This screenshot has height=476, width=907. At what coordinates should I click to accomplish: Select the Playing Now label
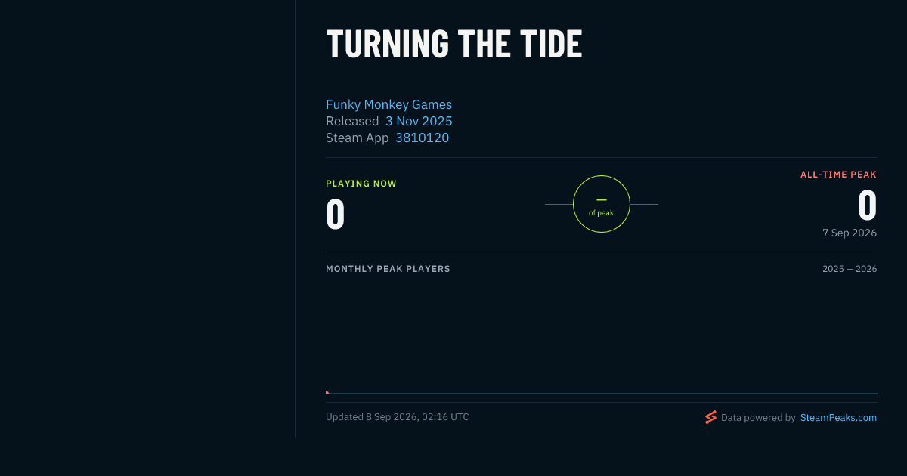(x=361, y=184)
